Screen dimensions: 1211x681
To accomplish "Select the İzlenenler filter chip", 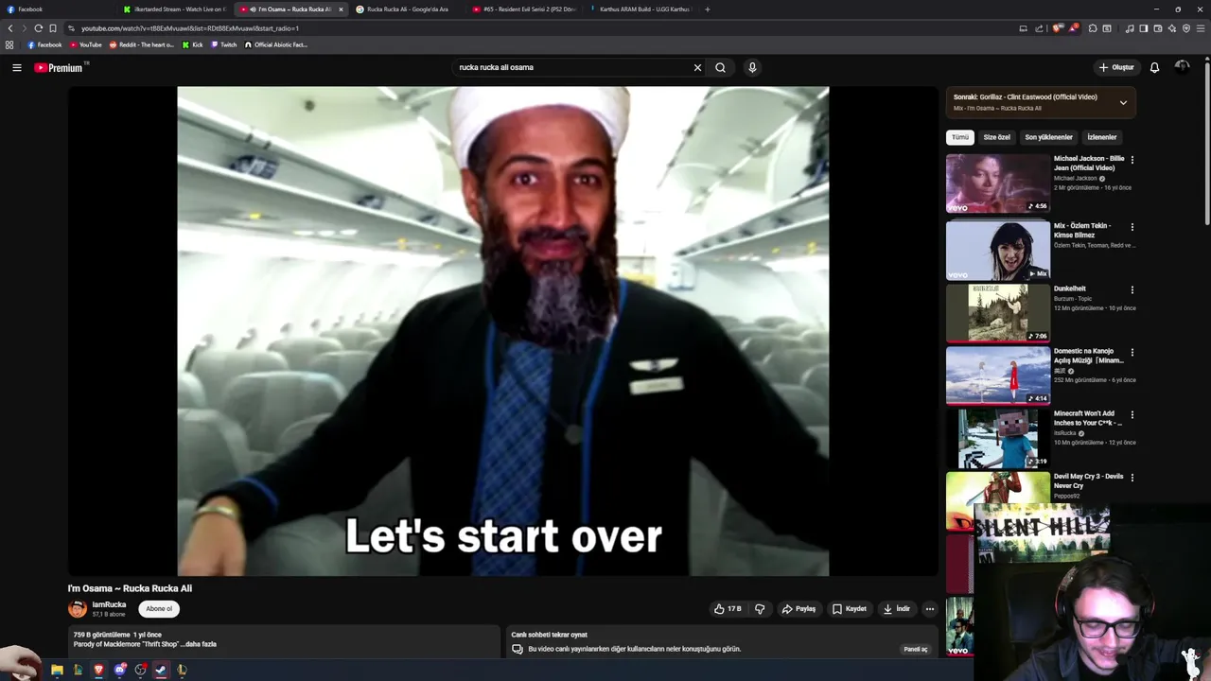I will pos(1101,137).
